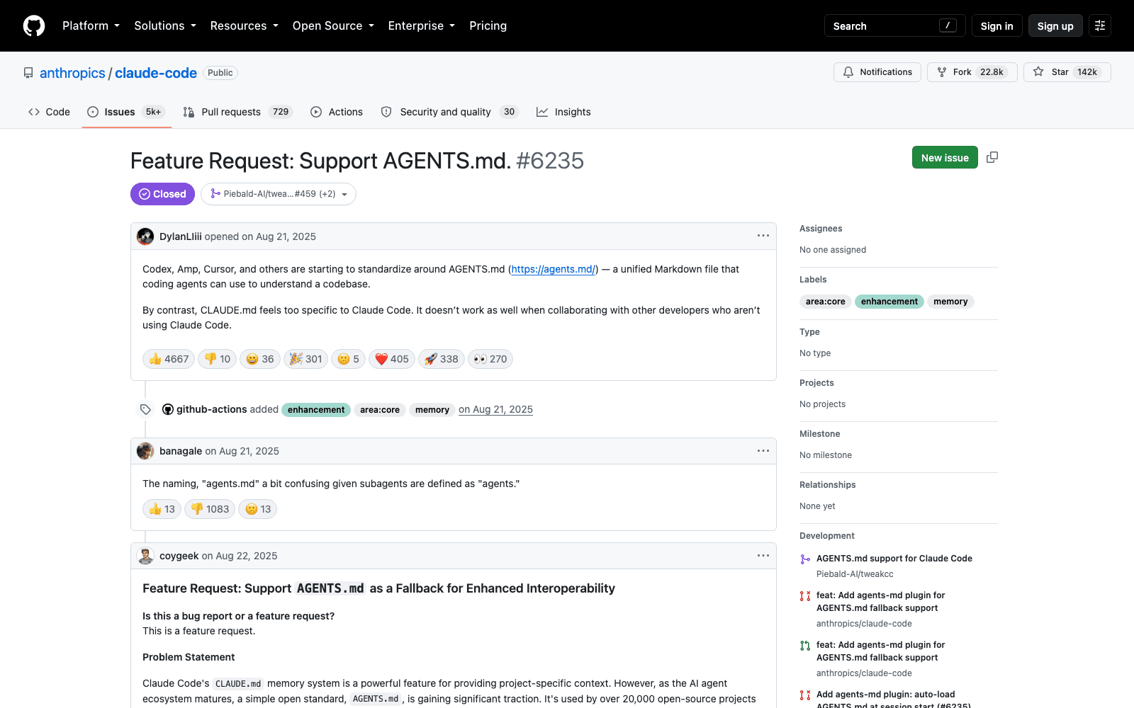Image resolution: width=1134 pixels, height=708 pixels.
Task: Open the Resources dropdown
Action: 244,25
